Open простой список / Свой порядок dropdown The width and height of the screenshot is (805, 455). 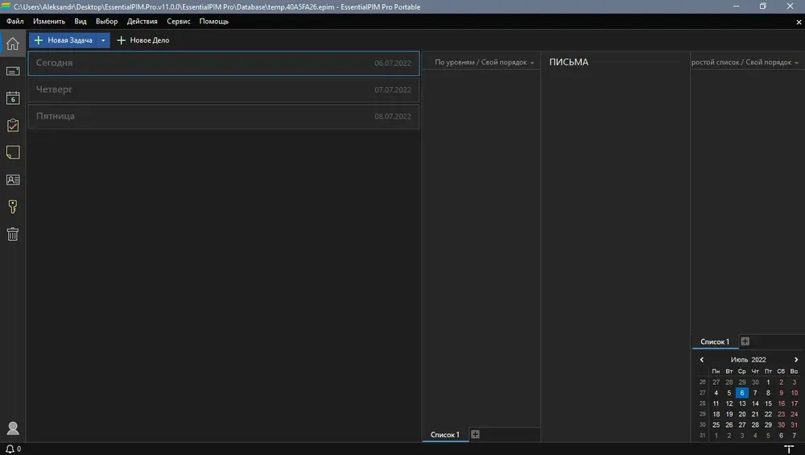point(745,62)
